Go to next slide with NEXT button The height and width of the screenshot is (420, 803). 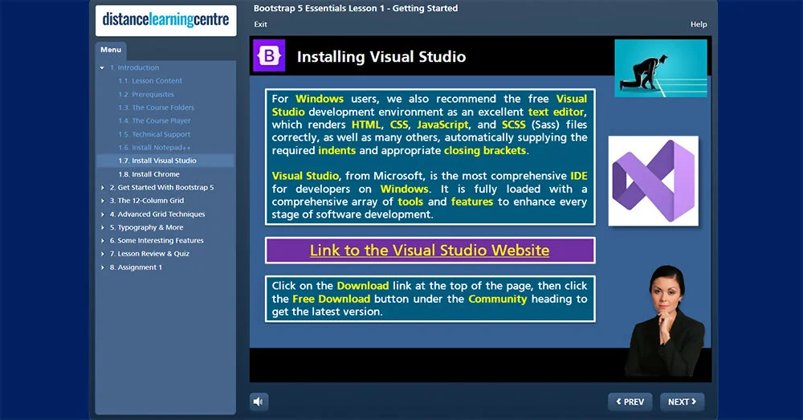pyautogui.click(x=682, y=402)
